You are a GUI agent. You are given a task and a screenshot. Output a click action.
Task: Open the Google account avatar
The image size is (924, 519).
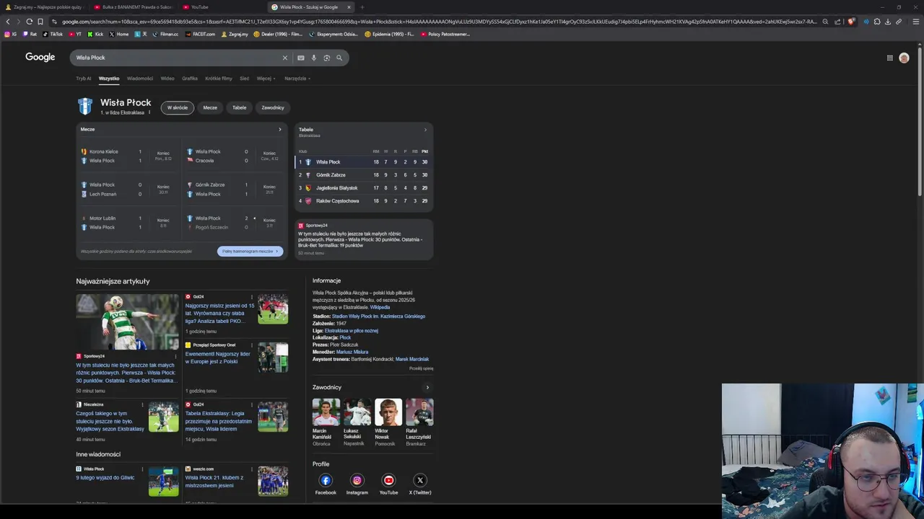(x=904, y=58)
